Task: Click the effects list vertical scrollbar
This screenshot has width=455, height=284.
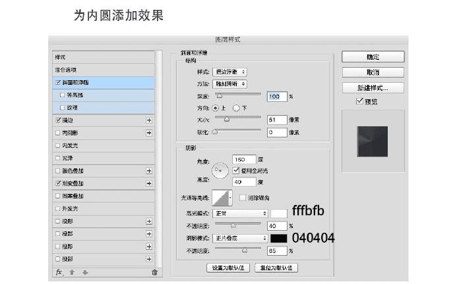Action: point(158,159)
